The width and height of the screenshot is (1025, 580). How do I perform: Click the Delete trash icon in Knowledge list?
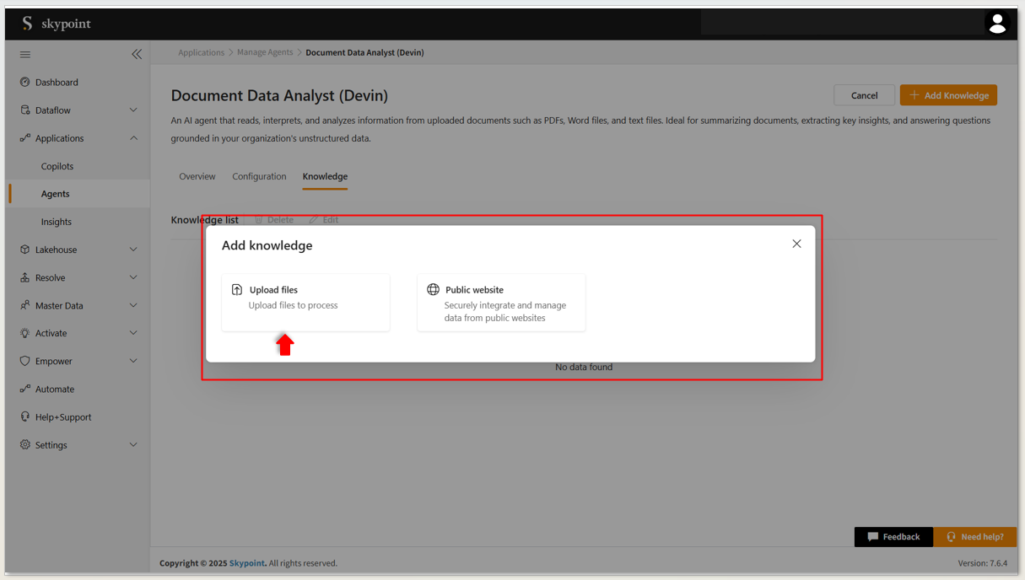[259, 219]
